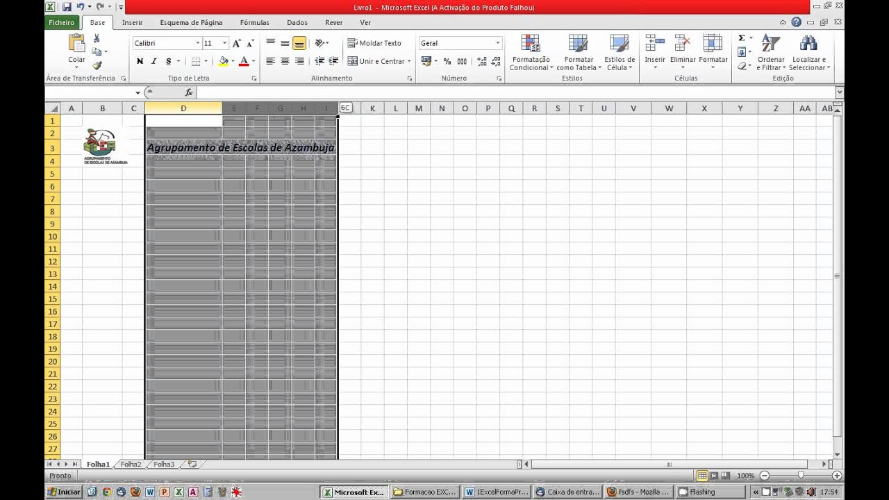Screen dimensions: 889x500
Task: Switch to the Inserir ribbon tab
Action: [x=132, y=22]
